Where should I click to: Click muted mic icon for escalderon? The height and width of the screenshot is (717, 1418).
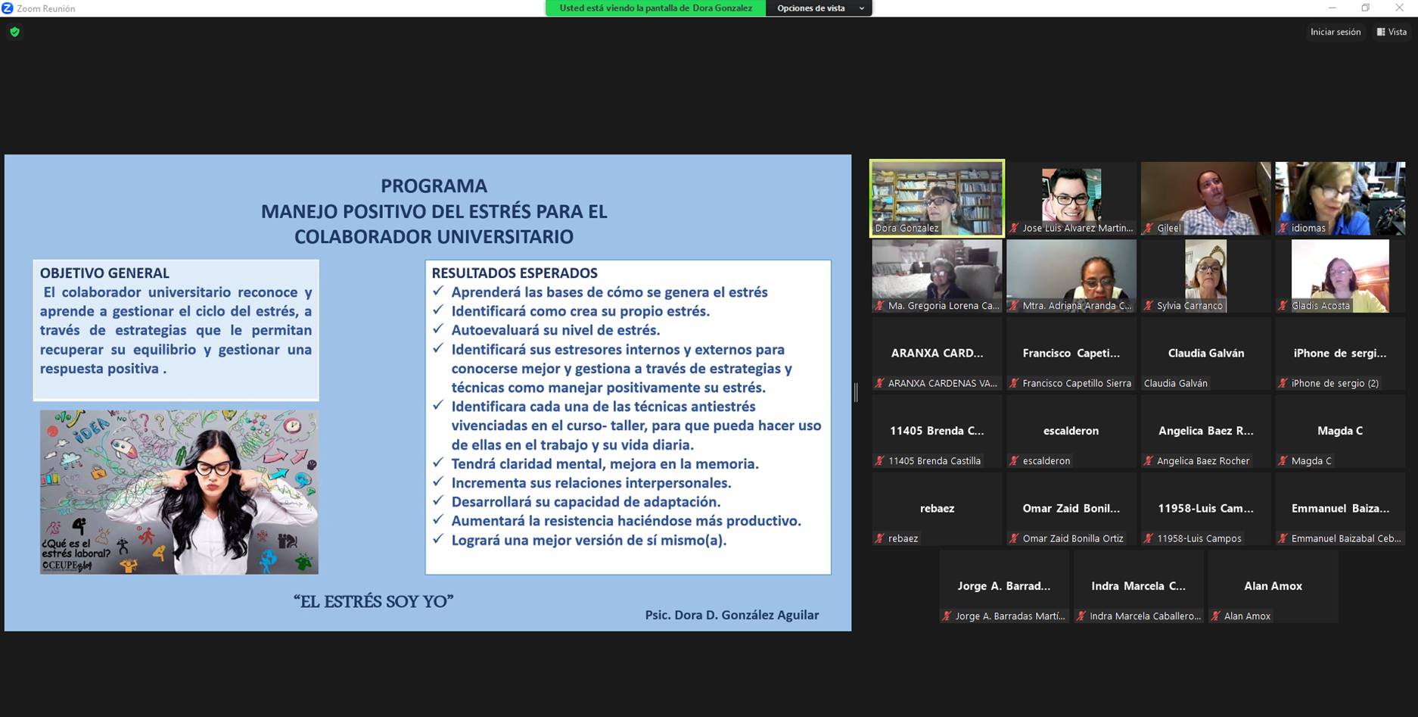(x=1014, y=460)
